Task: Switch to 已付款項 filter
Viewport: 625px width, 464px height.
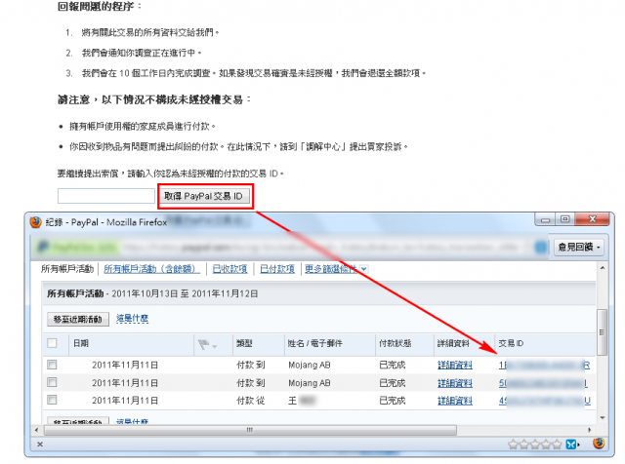Action: click(277, 269)
